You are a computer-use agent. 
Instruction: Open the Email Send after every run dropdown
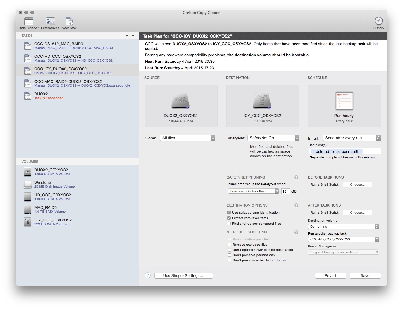pyautogui.click(x=352, y=138)
